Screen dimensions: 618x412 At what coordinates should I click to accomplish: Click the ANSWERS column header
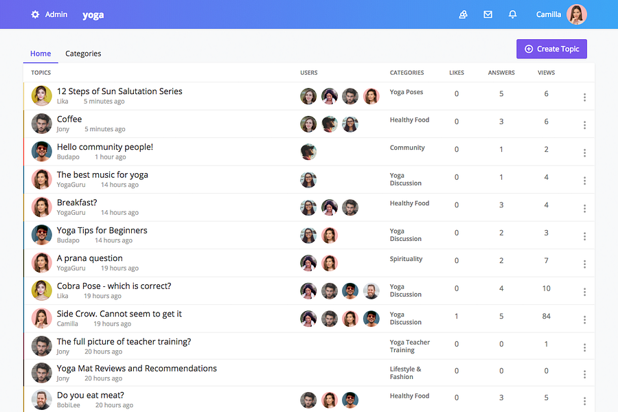click(501, 73)
